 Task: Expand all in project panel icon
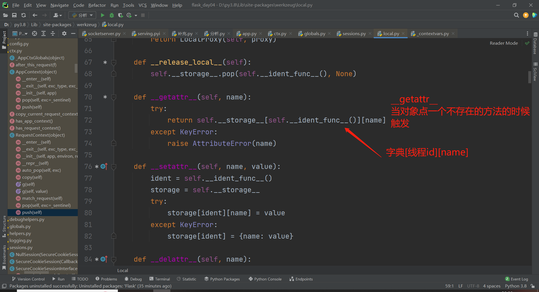click(x=44, y=33)
